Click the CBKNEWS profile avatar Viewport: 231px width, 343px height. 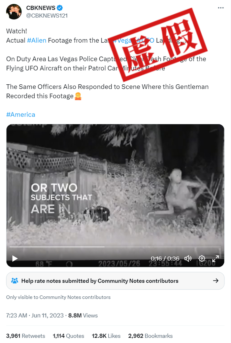tap(14, 12)
